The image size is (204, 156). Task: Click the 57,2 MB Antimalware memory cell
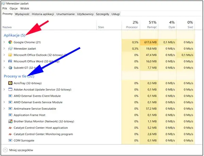point(149,108)
